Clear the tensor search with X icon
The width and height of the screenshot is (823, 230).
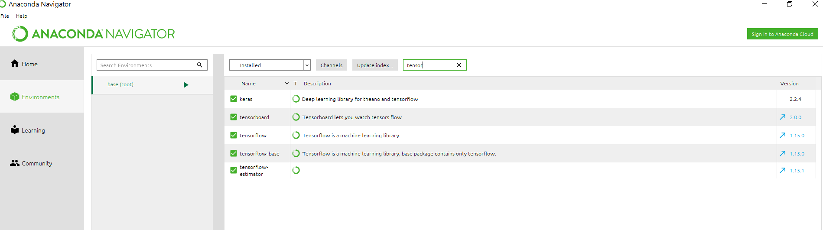tap(459, 65)
